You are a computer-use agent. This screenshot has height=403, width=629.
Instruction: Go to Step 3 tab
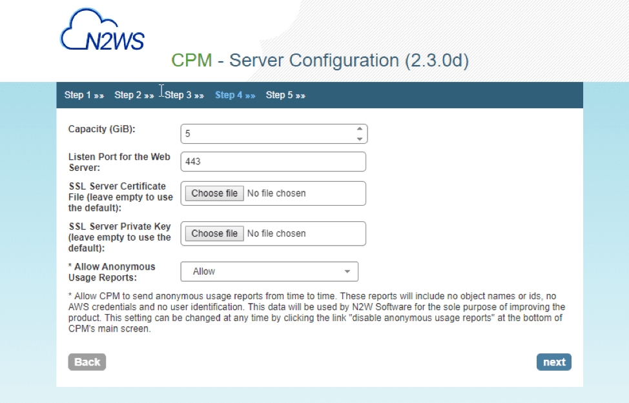(184, 95)
